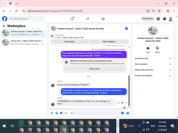This screenshot has width=178, height=133.
Task: Open the taskbar volume control
Action: [148, 129]
